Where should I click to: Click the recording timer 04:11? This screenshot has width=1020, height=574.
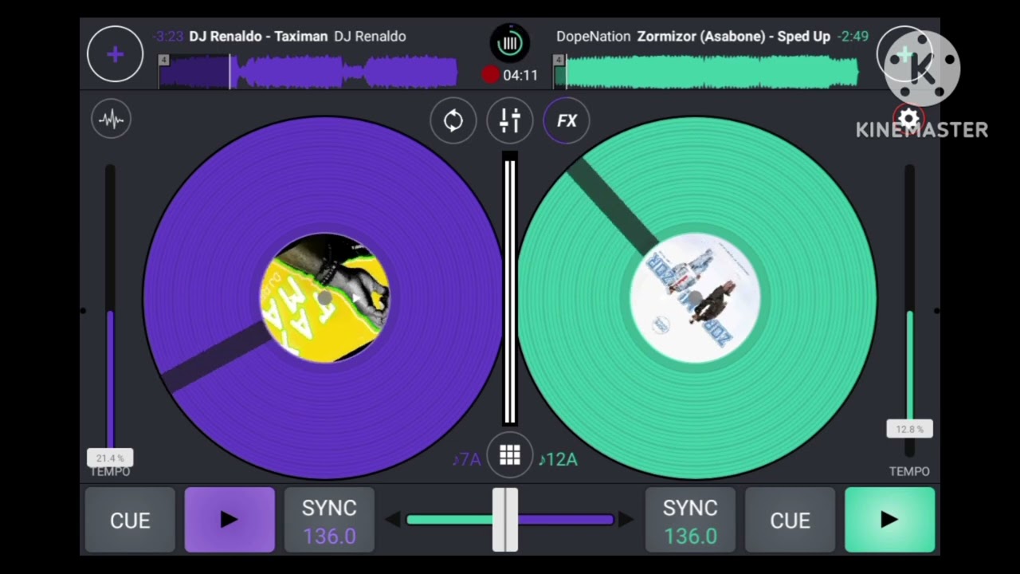pyautogui.click(x=520, y=75)
